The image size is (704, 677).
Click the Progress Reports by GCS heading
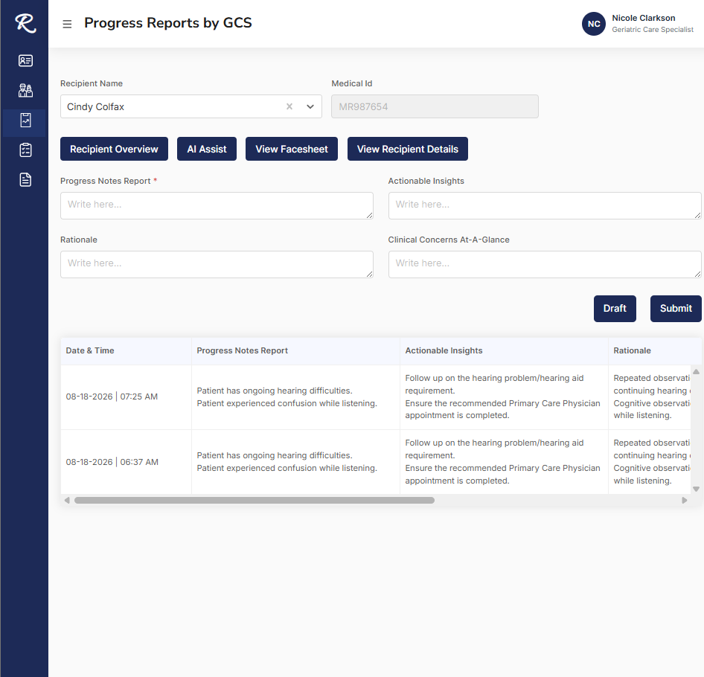(x=168, y=23)
